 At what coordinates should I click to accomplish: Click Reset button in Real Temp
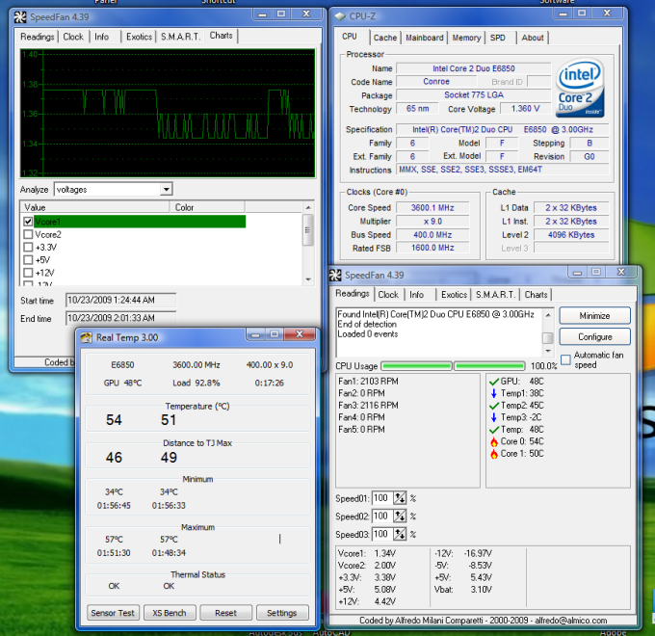pyautogui.click(x=225, y=613)
